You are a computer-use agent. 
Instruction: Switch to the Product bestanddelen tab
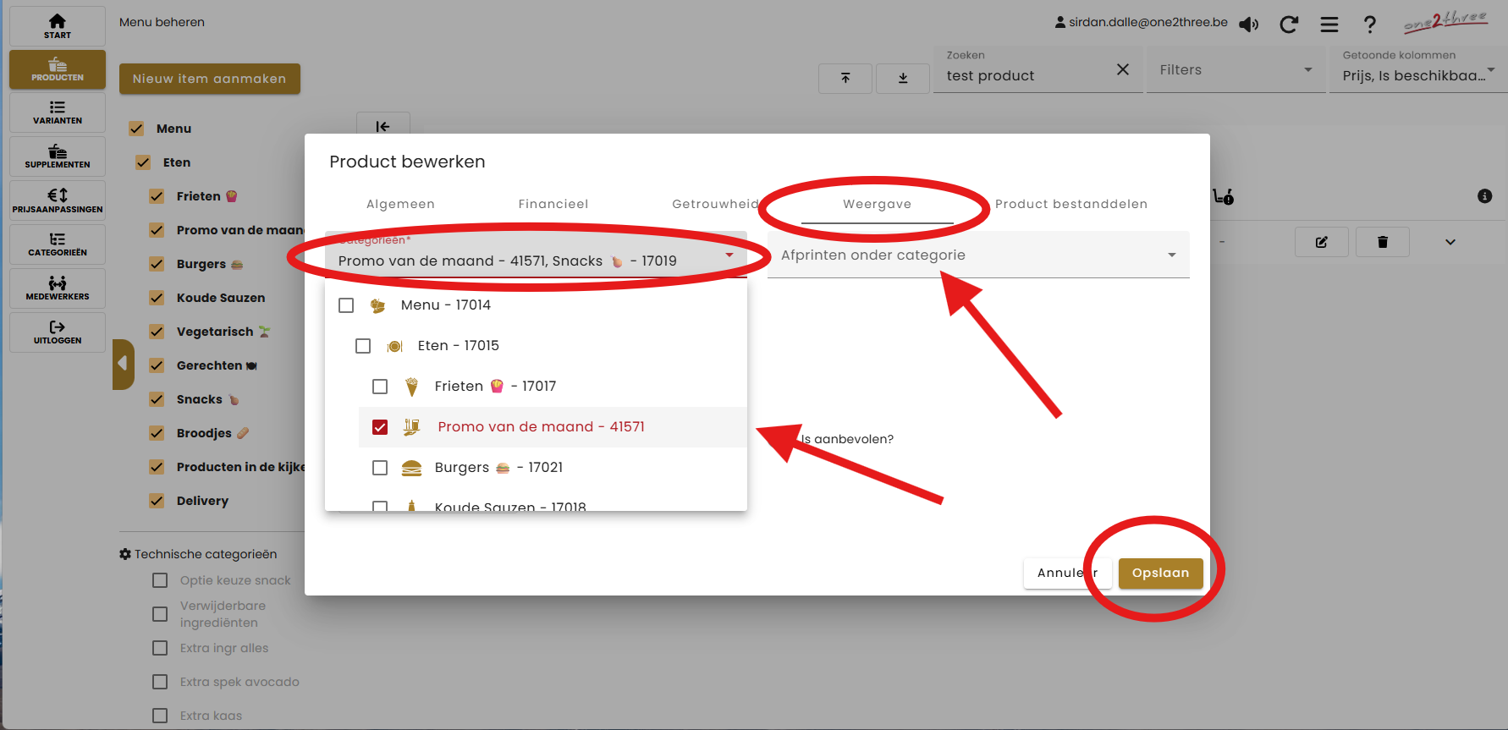point(1070,204)
